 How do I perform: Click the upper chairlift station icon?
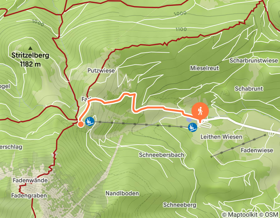[x=89, y=121]
